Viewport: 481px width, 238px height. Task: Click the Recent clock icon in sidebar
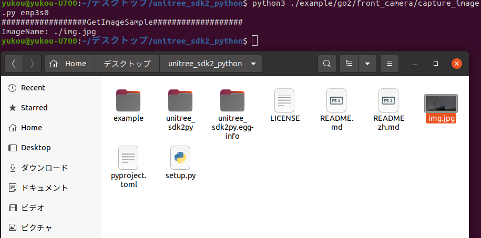pos(13,88)
